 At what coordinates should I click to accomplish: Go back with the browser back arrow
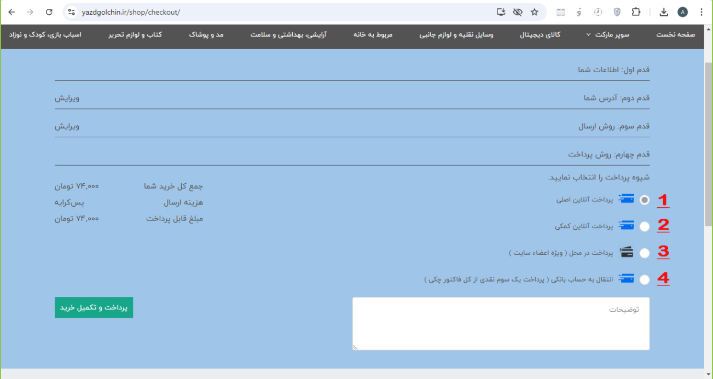tap(11, 12)
